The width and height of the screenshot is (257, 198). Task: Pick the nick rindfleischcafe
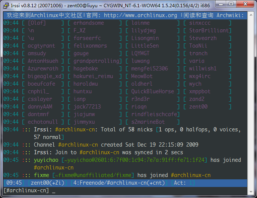pyautogui.click(x=154, y=114)
